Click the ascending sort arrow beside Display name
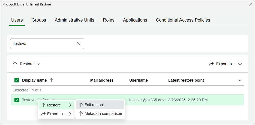255x125 pixels. (52, 80)
